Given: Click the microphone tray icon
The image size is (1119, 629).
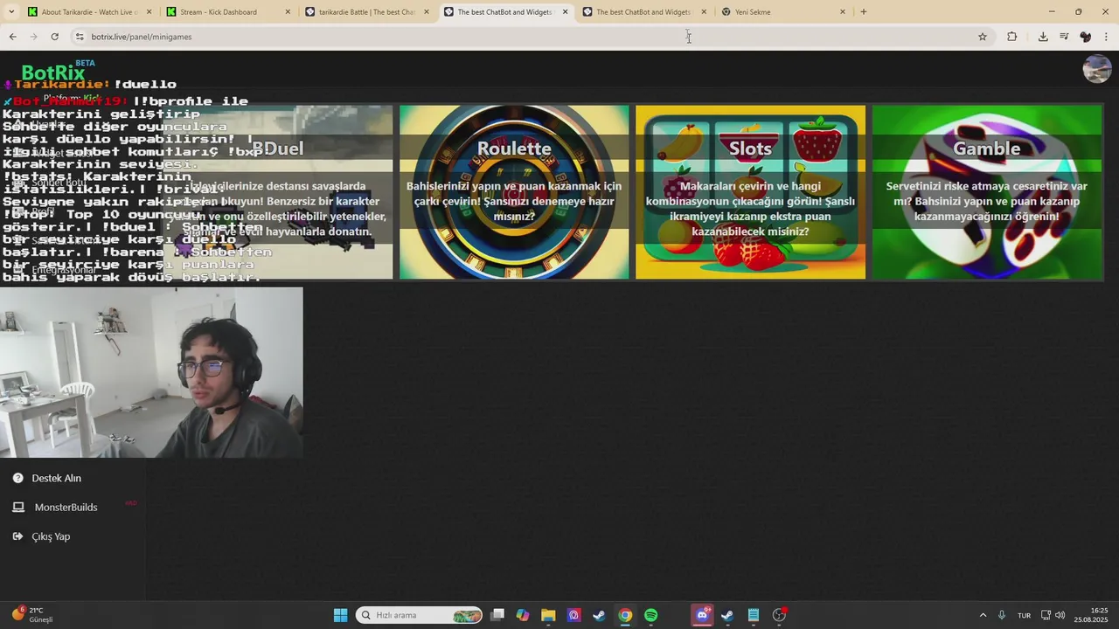Looking at the screenshot, I should (x=1002, y=615).
